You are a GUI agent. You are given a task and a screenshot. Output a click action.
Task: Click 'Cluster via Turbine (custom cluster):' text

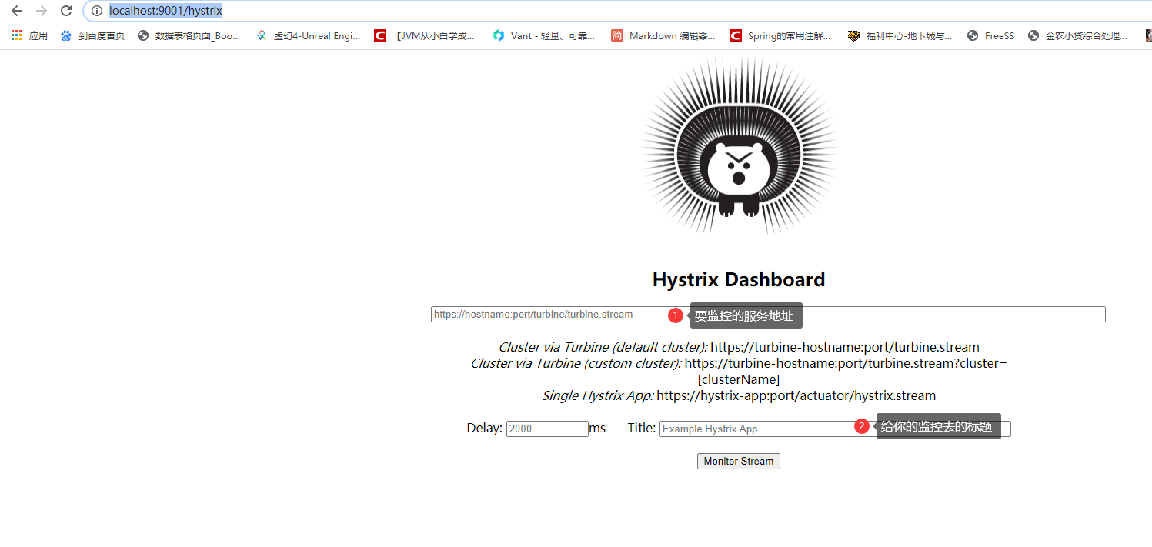576,363
